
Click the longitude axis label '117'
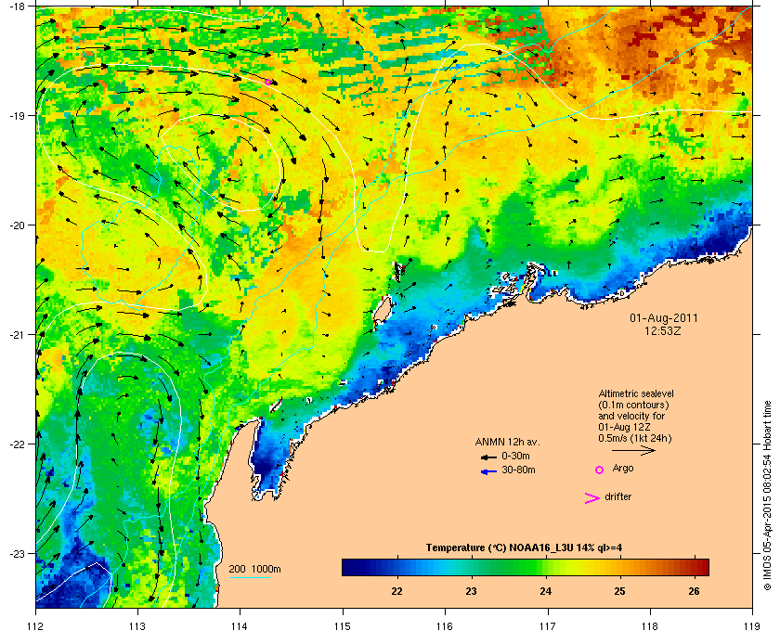548,626
